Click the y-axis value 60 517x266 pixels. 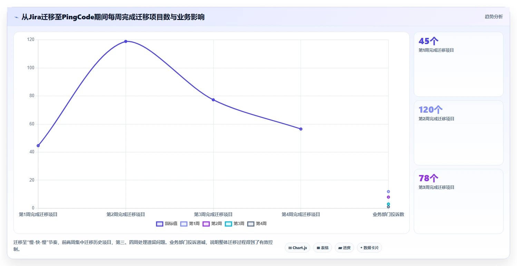click(32, 124)
